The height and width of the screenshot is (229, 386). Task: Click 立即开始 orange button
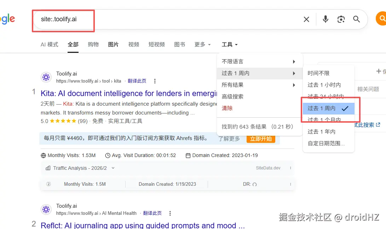coord(261,139)
